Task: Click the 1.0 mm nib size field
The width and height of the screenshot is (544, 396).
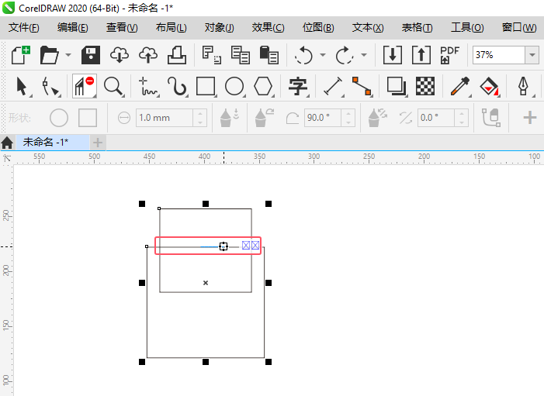Action: click(165, 118)
